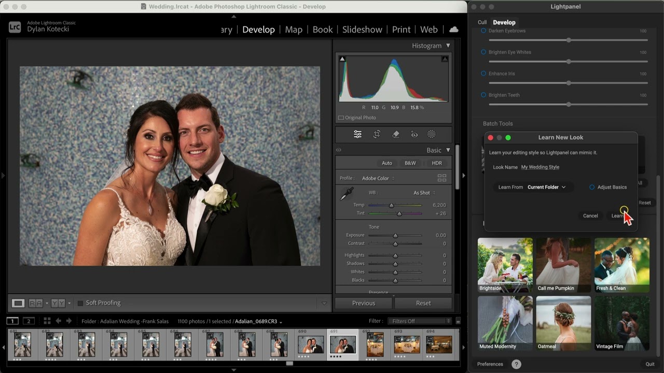Click B&W treatment button
The image size is (664, 373).
tap(410, 163)
